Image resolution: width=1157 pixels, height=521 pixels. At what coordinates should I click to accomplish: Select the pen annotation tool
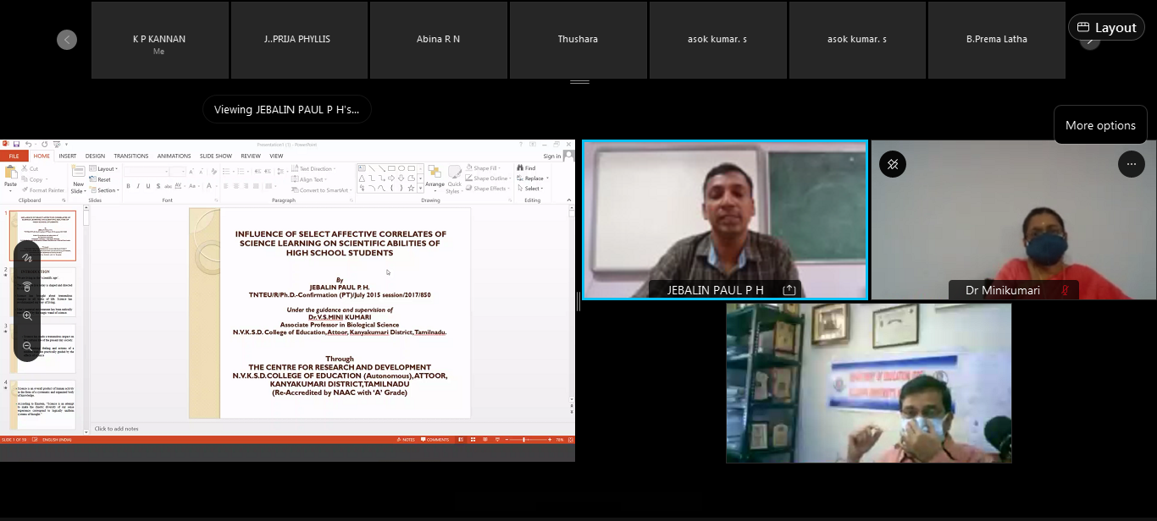(27, 256)
